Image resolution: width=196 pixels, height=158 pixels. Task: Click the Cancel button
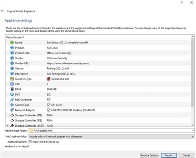[186, 156]
